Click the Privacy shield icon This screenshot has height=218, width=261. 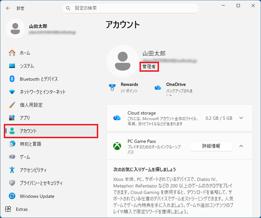[x=12, y=183]
